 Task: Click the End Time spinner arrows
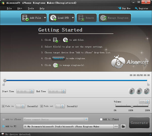click(64, 91)
